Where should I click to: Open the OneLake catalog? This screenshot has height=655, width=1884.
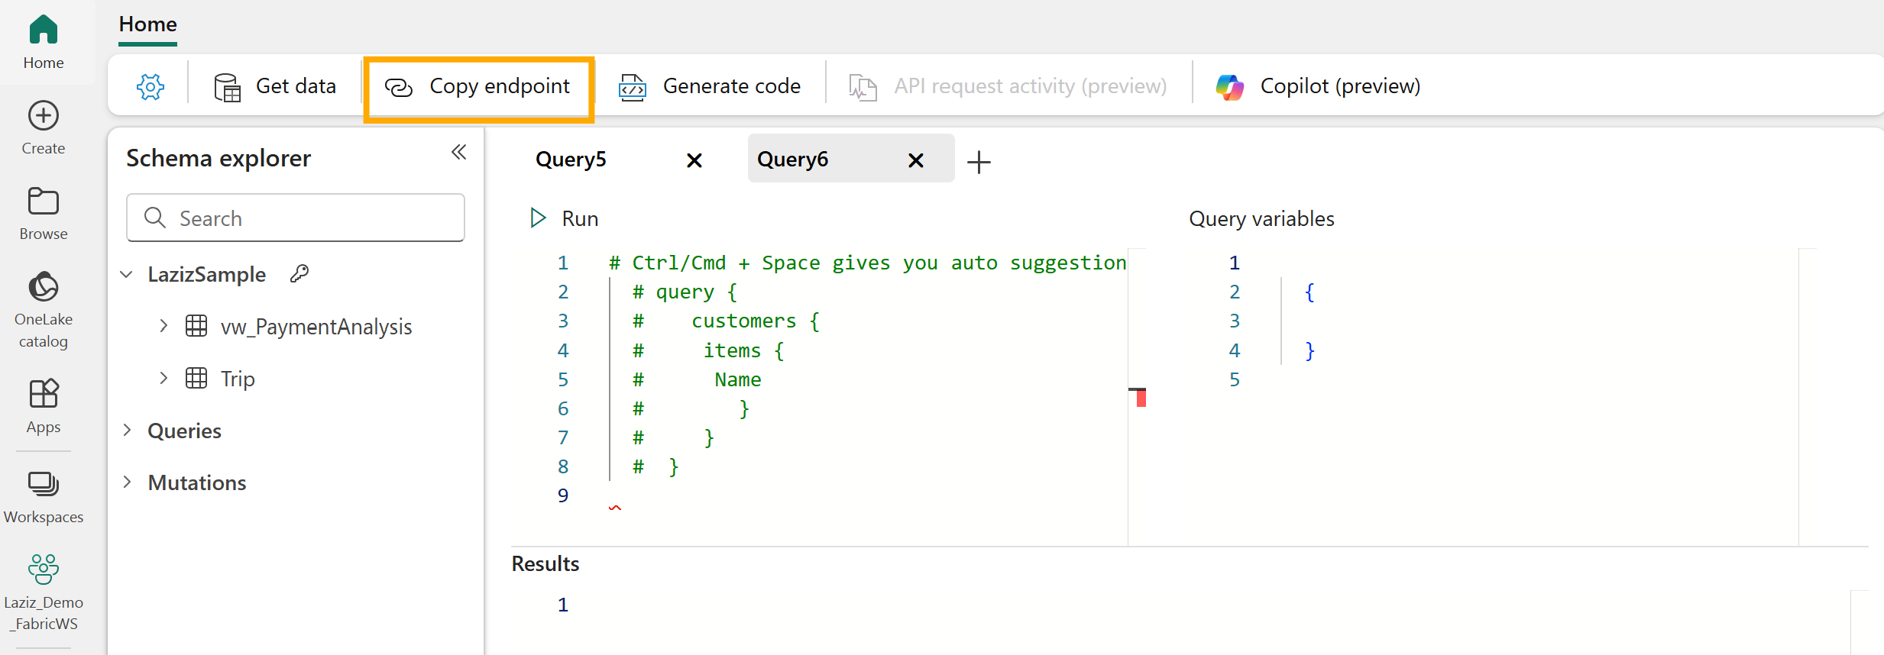click(x=44, y=309)
